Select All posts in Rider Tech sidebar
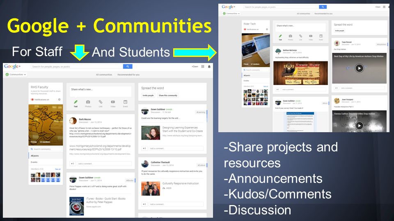 pyautogui.click(x=256, y=75)
